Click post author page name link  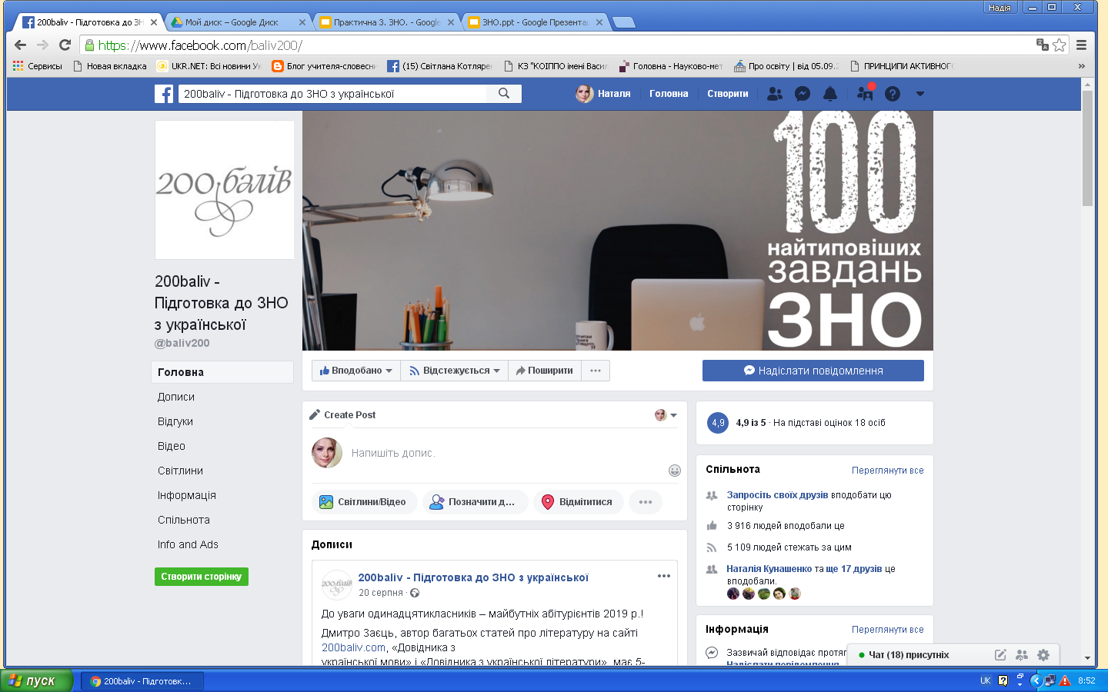473,577
